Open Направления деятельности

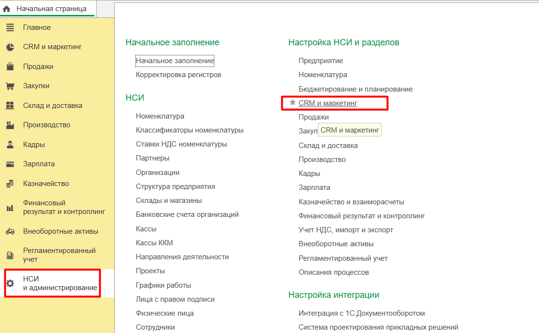(182, 257)
